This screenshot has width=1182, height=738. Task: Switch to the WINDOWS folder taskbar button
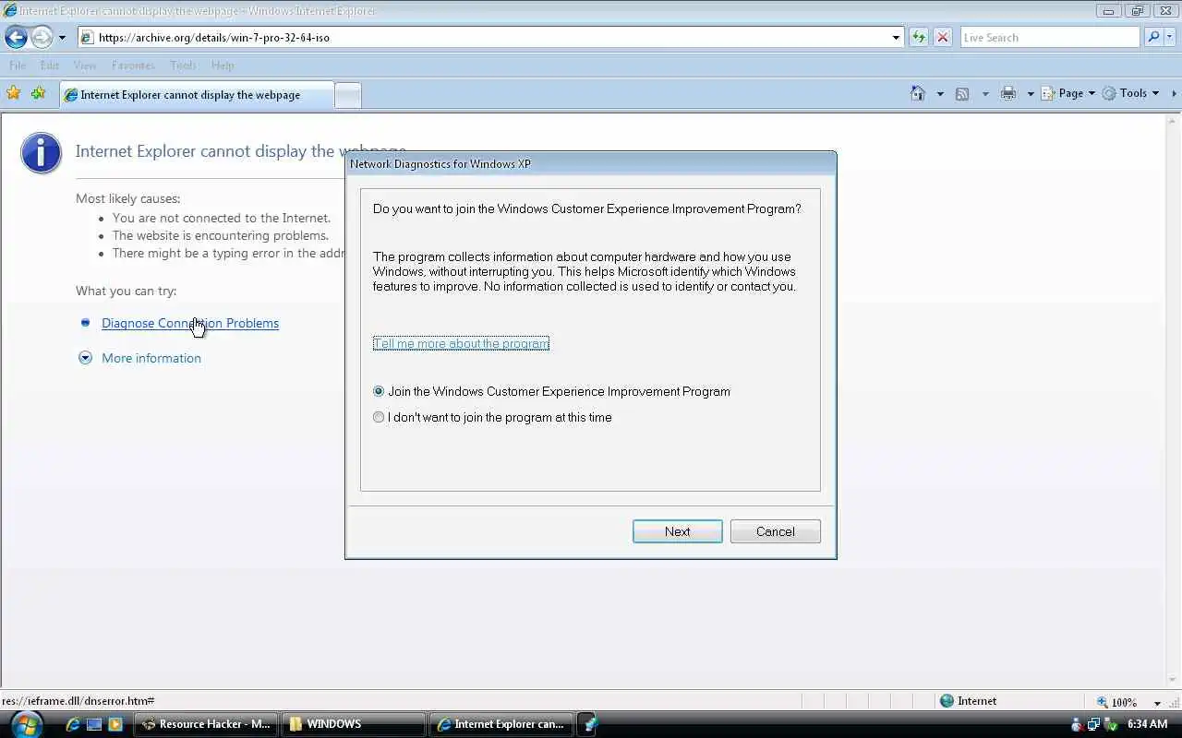click(x=354, y=724)
